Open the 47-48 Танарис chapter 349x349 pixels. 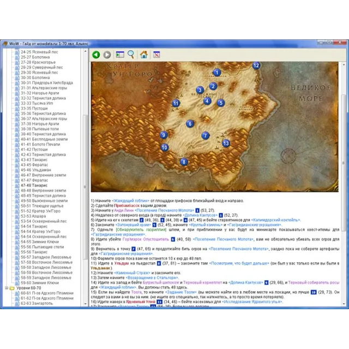[x=34, y=185]
